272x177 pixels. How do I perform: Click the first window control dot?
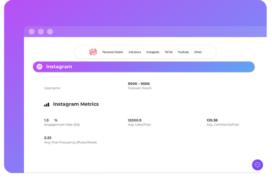click(32, 32)
